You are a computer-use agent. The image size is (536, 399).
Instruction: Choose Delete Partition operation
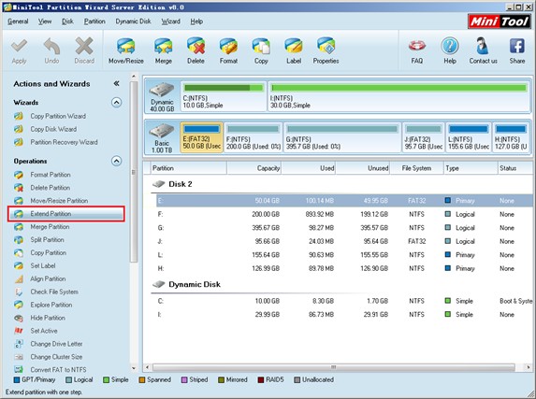(x=50, y=188)
